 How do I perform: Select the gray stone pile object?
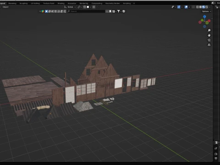(x=83, y=106)
